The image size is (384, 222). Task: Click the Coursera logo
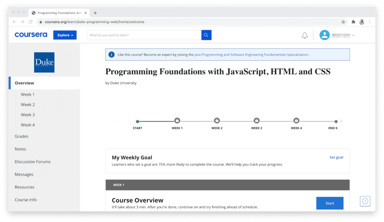31,35
